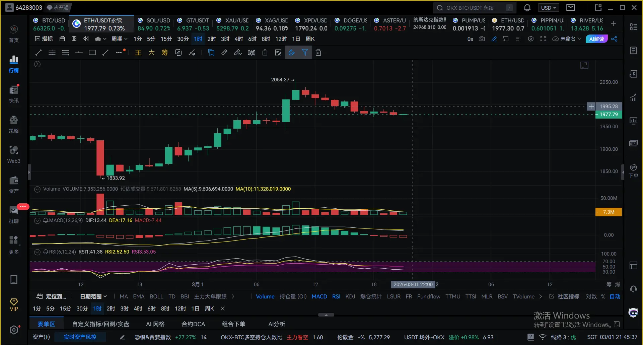
Task: Click 定位到... locate button
Action: click(x=51, y=296)
